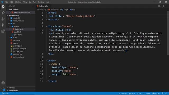Open svelte.config.js file
The height and width of the screenshot is (95, 169).
(18, 57)
